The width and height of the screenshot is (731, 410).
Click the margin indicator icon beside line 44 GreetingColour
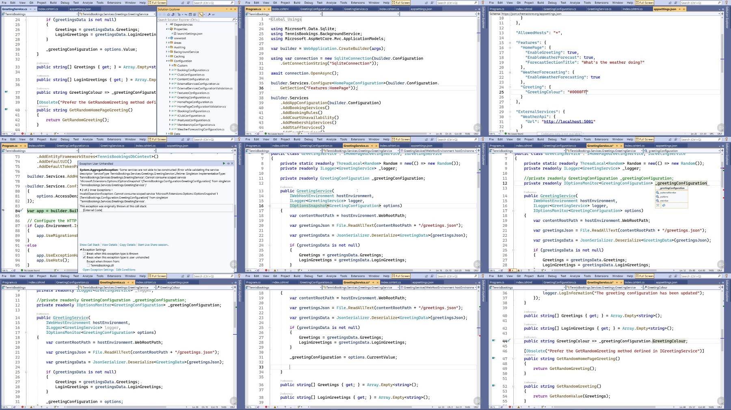click(493, 341)
